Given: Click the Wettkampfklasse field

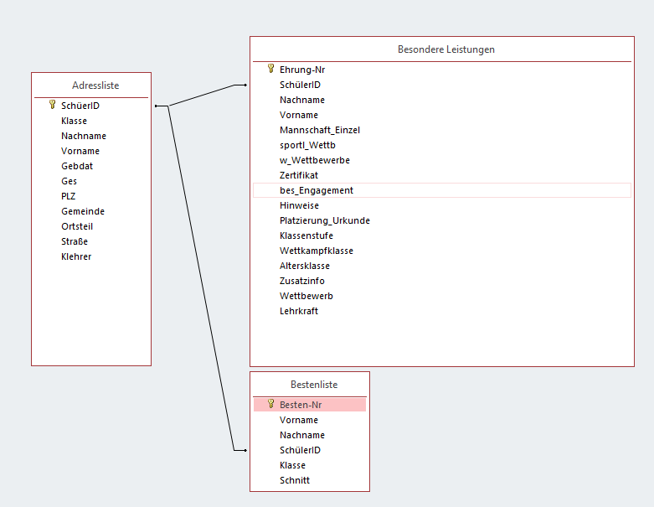Looking at the screenshot, I should click(316, 251).
